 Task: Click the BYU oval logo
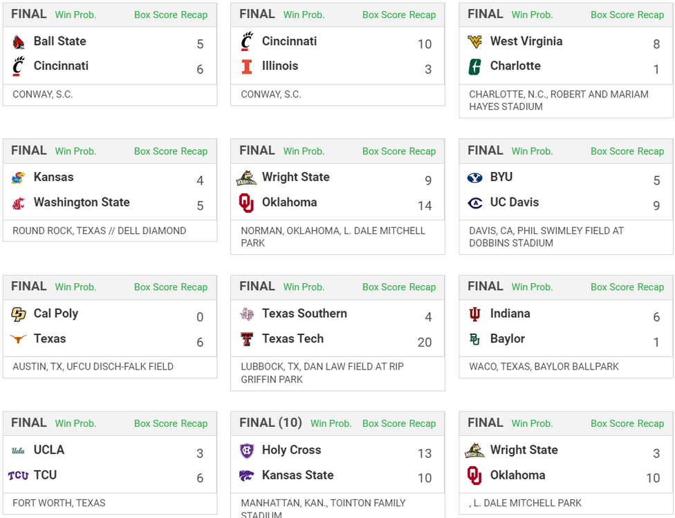475,178
